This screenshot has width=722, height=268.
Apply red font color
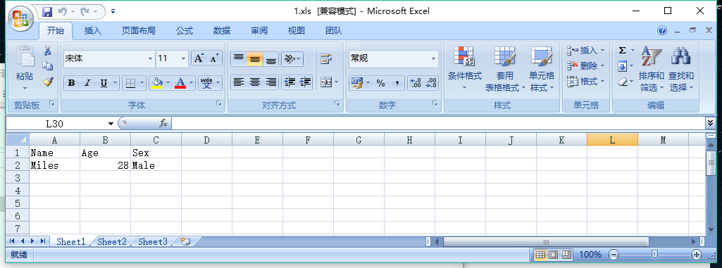pyautogui.click(x=180, y=83)
